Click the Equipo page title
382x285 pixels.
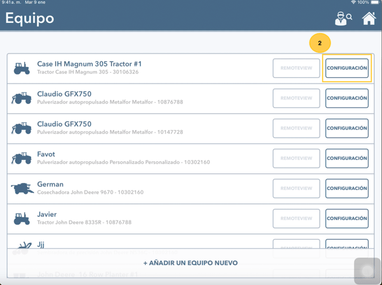(x=29, y=18)
